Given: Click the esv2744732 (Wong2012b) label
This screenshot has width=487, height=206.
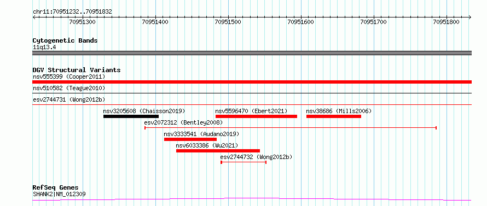Looking at the screenshot, I should [x=256, y=157].
